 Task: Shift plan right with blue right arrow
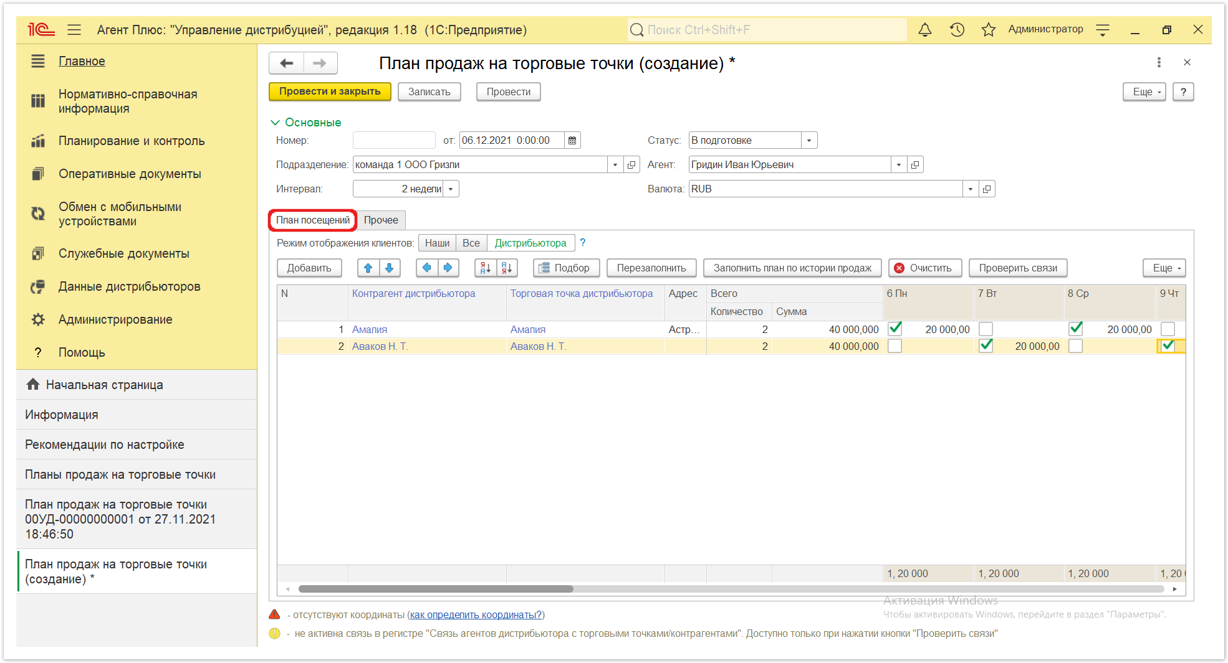pos(448,268)
